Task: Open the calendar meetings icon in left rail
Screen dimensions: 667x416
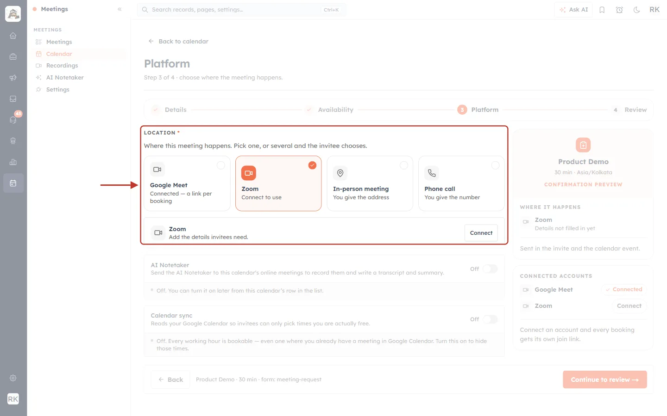Action: tap(13, 183)
